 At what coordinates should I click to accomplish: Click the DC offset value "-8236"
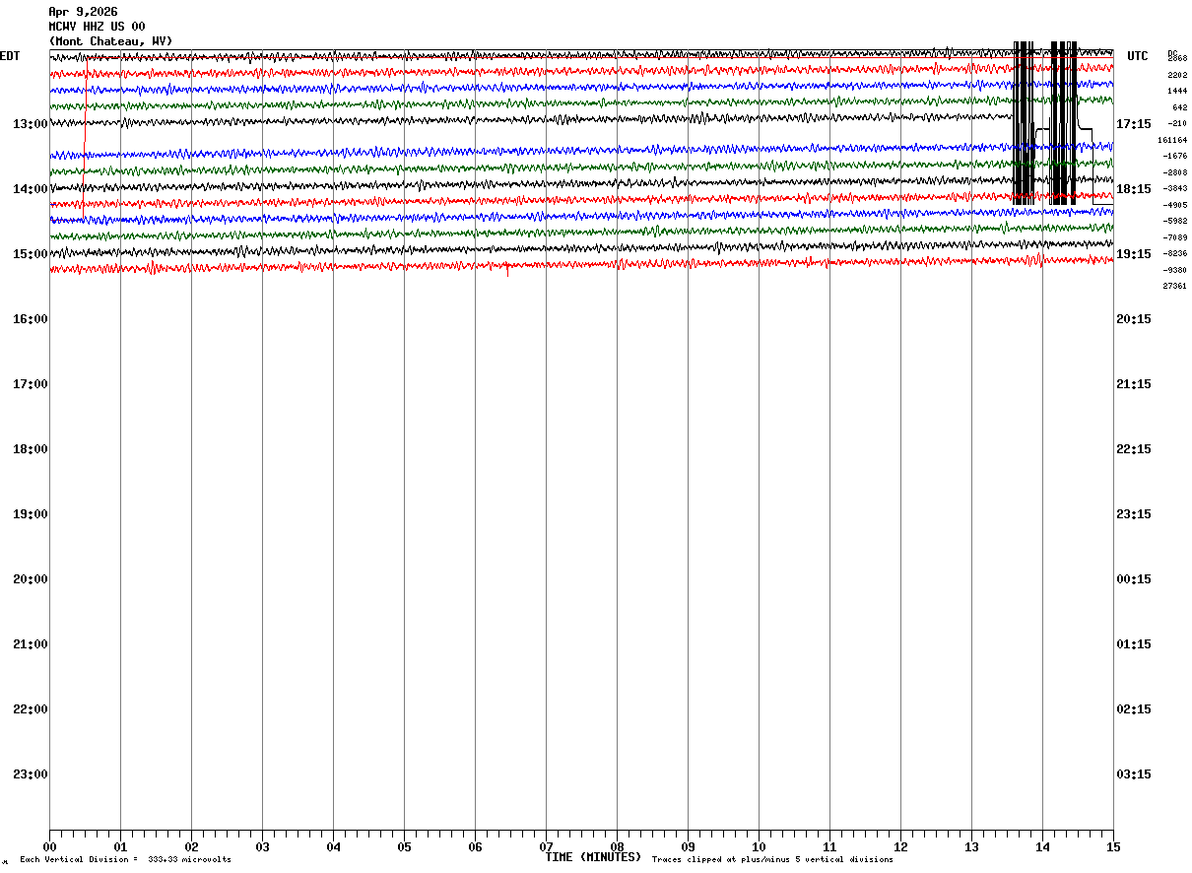[x=1175, y=253]
